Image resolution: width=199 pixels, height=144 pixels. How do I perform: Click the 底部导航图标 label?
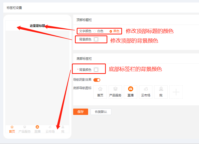pos(82,88)
